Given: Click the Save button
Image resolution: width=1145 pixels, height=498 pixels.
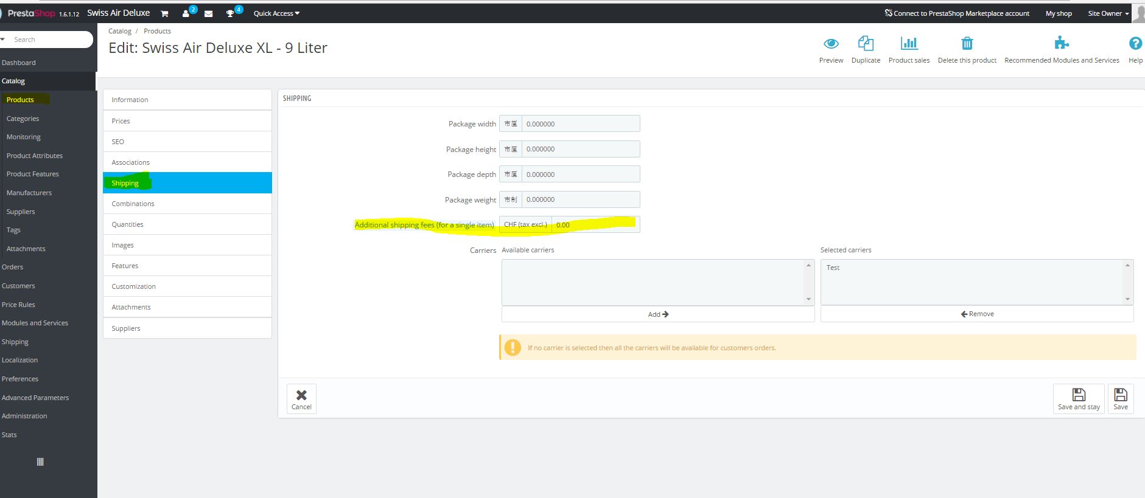Looking at the screenshot, I should click(1121, 399).
